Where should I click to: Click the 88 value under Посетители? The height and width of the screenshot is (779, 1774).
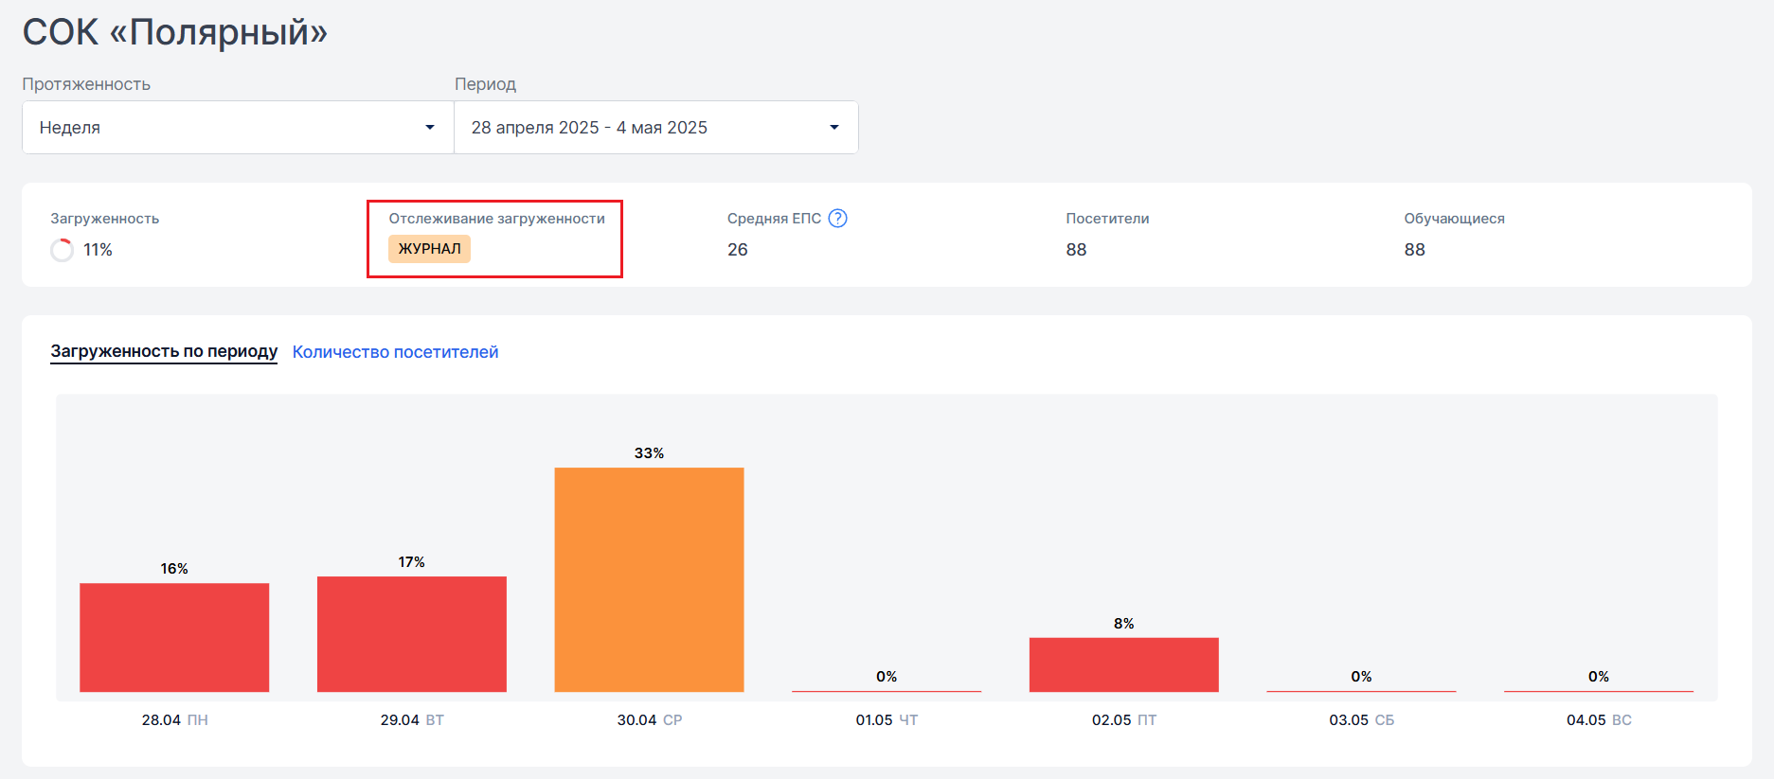[1076, 250]
